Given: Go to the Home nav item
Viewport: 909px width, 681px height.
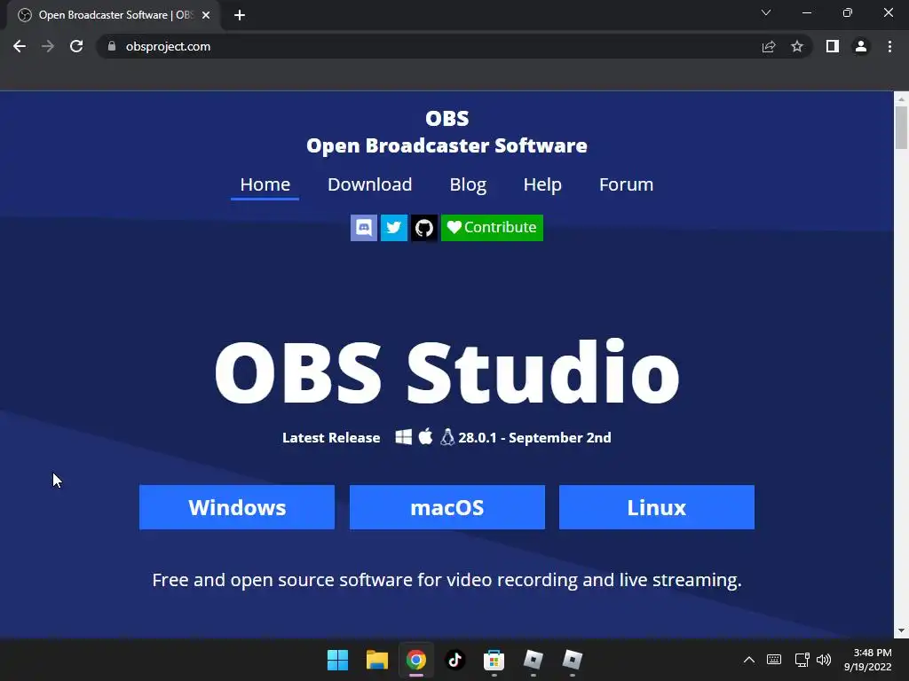Looking at the screenshot, I should (x=265, y=184).
